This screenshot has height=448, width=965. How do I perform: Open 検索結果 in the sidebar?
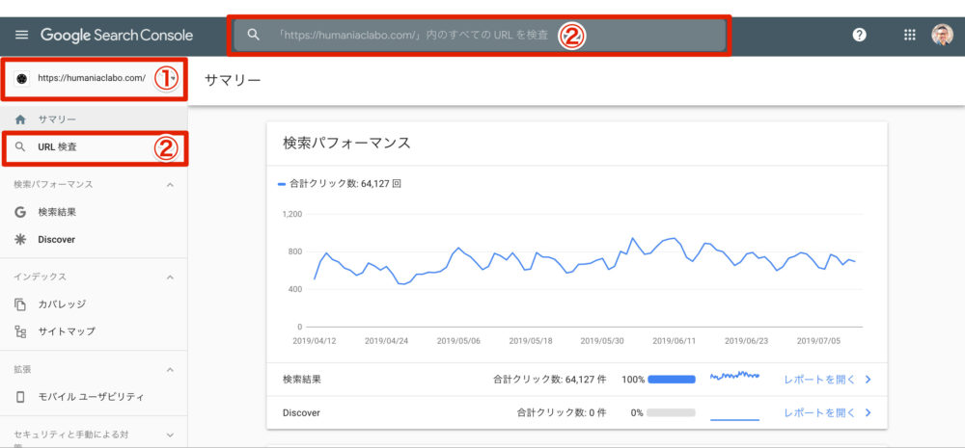pyautogui.click(x=94, y=212)
